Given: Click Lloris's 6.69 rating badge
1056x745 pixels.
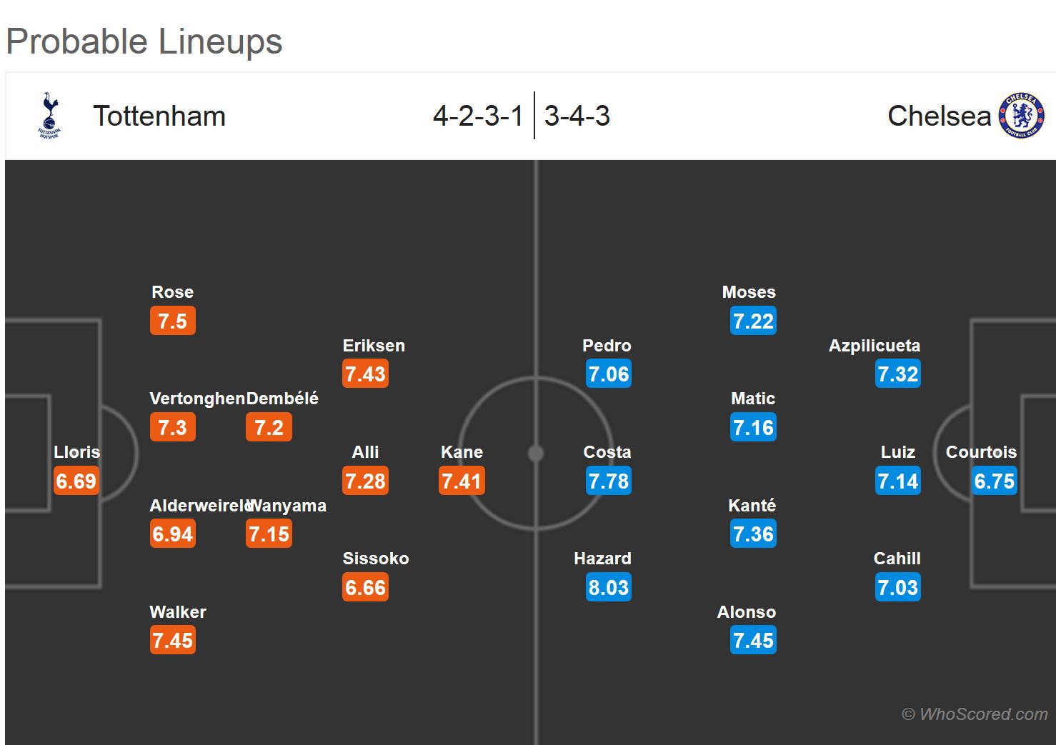Looking at the screenshot, I should 76,481.
